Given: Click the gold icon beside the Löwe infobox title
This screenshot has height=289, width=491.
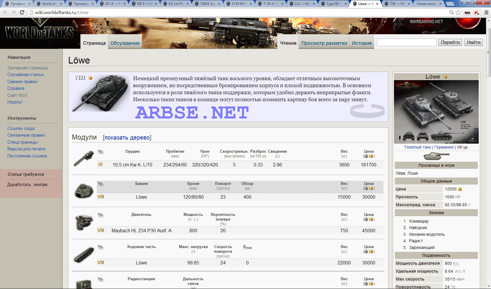Looking at the screenshot, I should pyautogui.click(x=445, y=77).
